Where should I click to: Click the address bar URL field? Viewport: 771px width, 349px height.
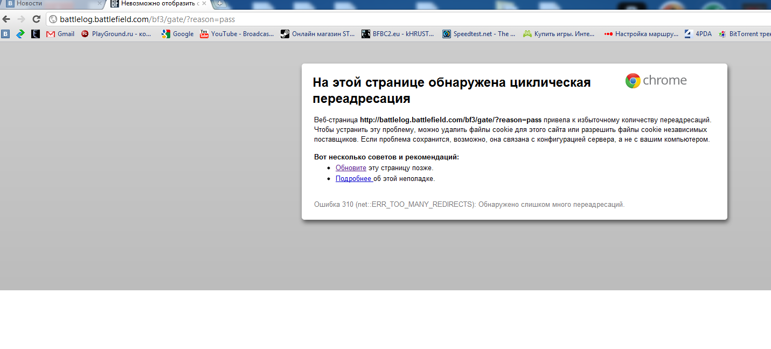coord(409,19)
